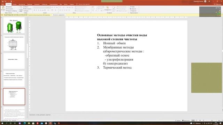223x125 pixels.
Task: Open the Файл tab
Action: coord(2,4)
